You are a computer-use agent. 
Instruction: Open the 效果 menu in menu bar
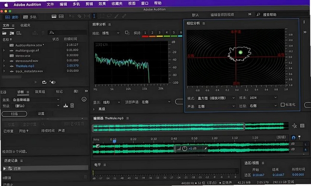(x=102, y=4)
